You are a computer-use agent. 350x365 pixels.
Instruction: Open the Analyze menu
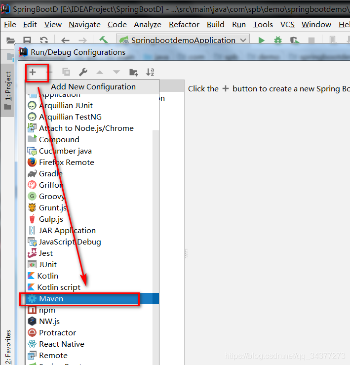tap(148, 24)
